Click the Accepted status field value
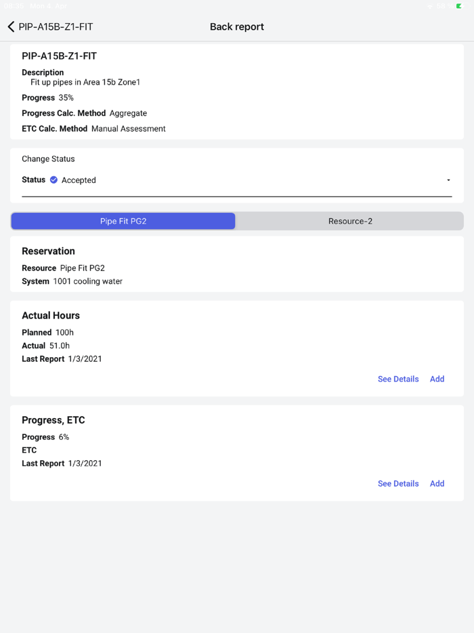The image size is (474, 633). pos(79,180)
